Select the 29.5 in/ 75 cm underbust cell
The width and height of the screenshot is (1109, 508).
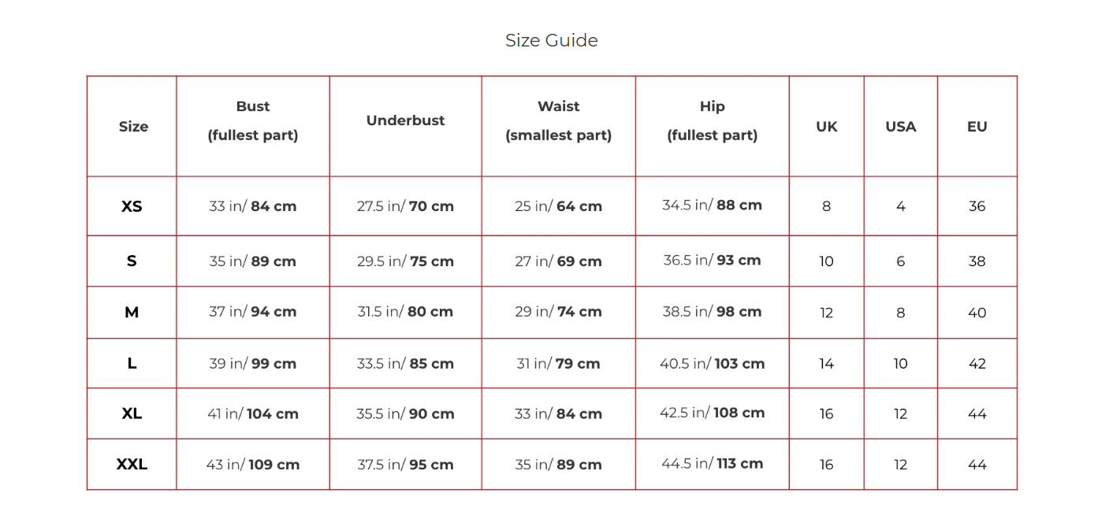(x=405, y=261)
